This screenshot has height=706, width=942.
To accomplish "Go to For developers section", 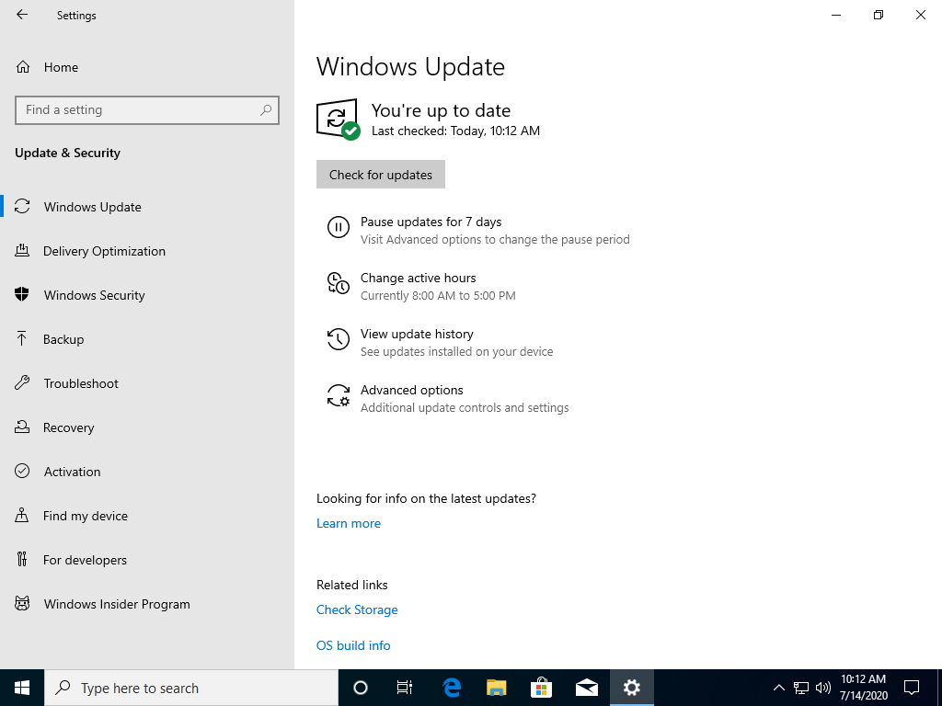I will click(147, 560).
